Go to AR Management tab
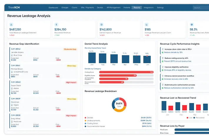 click(x=113, y=8)
